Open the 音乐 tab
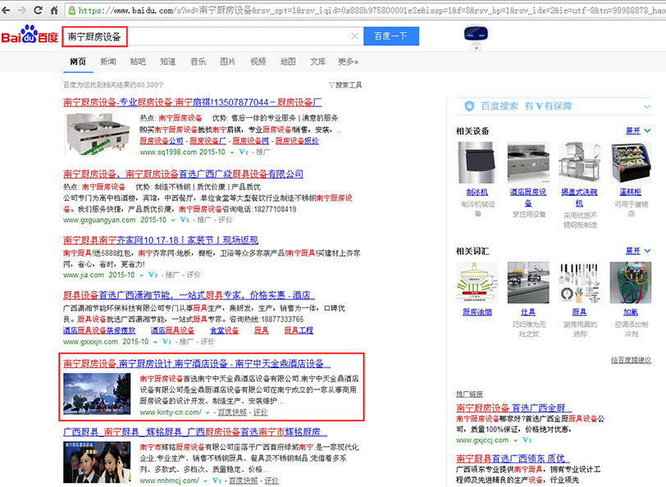 tap(198, 61)
